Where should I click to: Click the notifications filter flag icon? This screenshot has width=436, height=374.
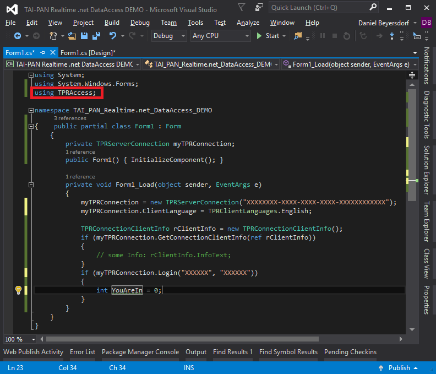point(241,7)
